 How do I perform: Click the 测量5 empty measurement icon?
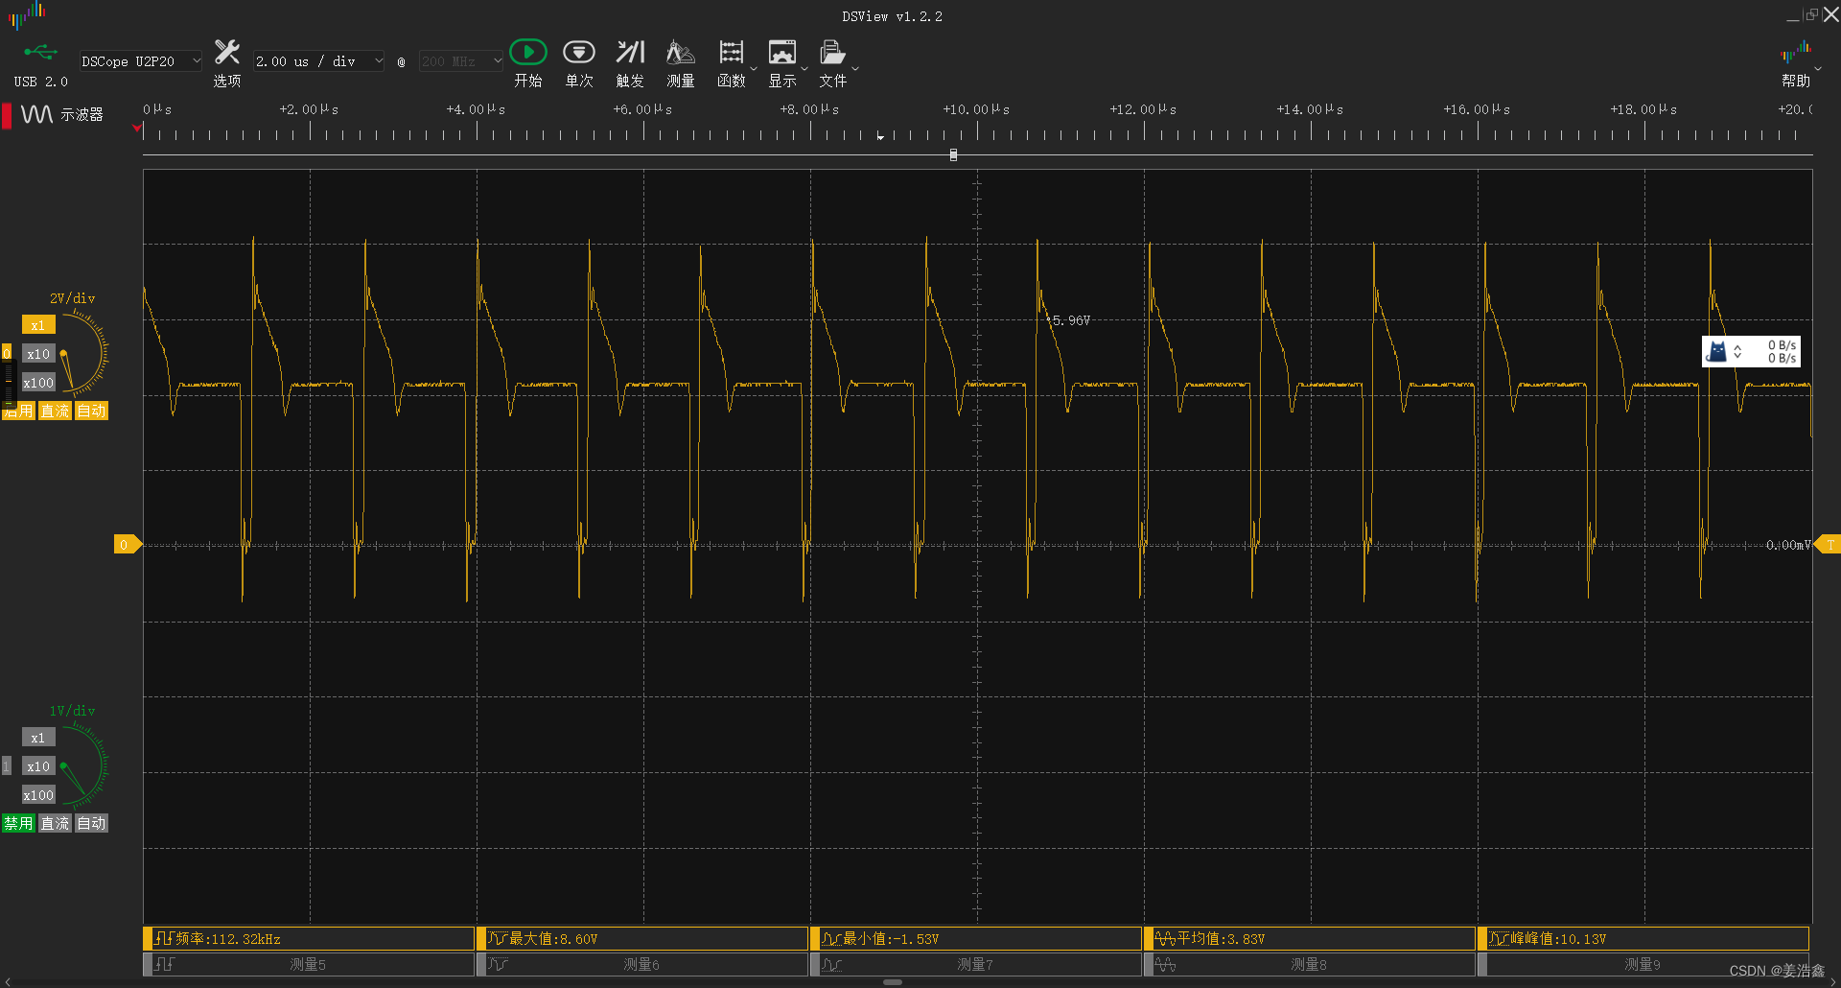click(x=164, y=964)
